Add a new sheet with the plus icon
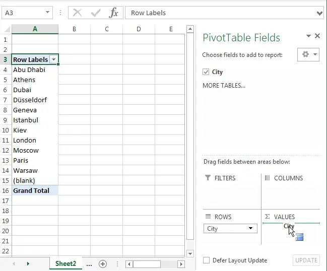This screenshot has width=327, height=271. [x=103, y=264]
